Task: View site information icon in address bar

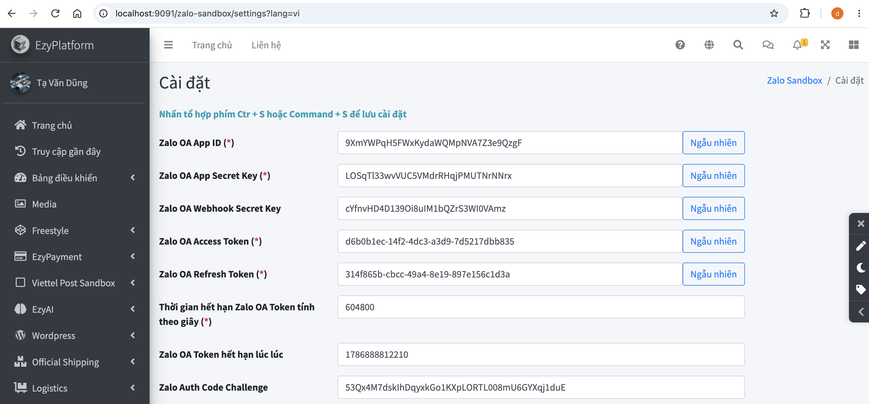Action: [104, 13]
